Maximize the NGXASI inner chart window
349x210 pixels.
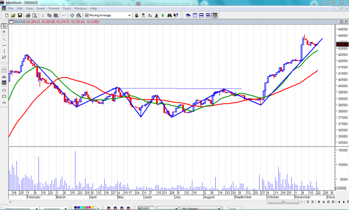point(341,21)
